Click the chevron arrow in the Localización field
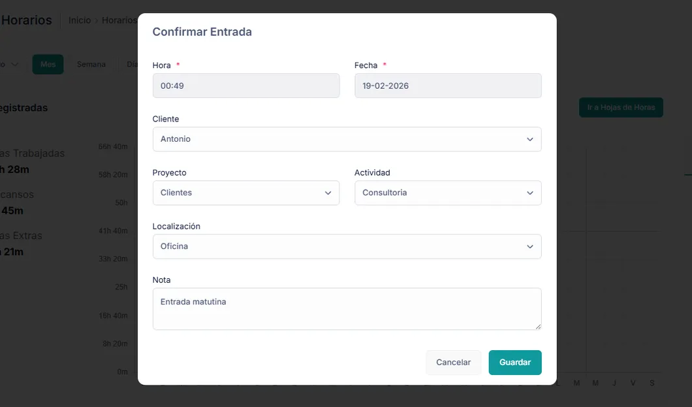 tap(529, 246)
